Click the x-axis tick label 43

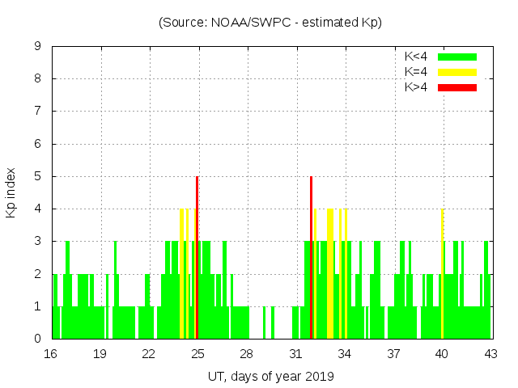pyautogui.click(x=490, y=354)
